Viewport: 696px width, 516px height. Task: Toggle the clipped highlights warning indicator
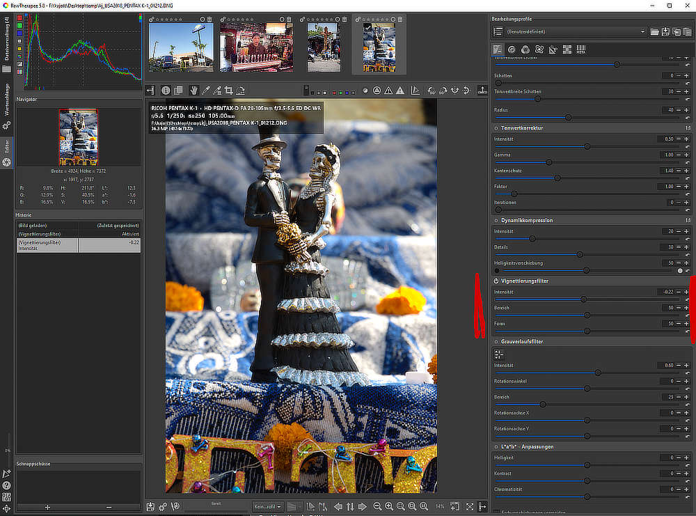400,90
